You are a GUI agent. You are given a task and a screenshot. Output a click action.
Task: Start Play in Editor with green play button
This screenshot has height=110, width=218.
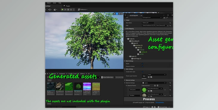click(x=63, y=10)
